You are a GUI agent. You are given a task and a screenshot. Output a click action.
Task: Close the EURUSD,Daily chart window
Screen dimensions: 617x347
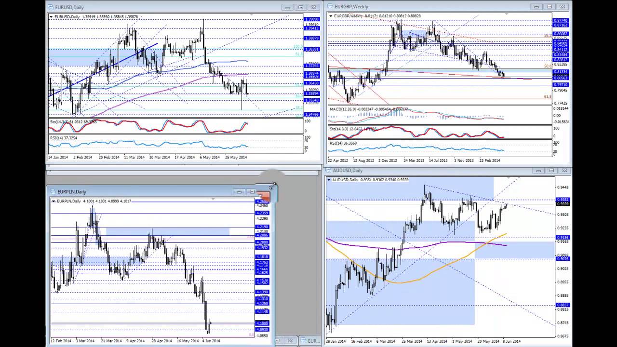(x=314, y=7)
